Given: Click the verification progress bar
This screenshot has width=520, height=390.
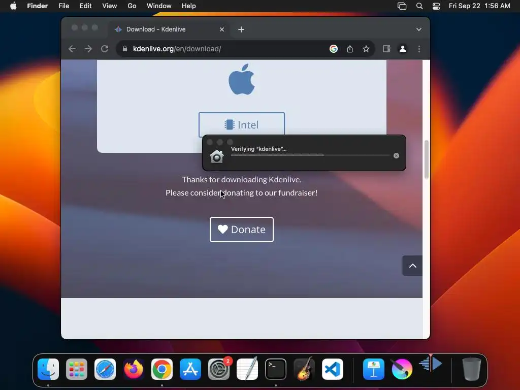Looking at the screenshot, I should (310, 155).
